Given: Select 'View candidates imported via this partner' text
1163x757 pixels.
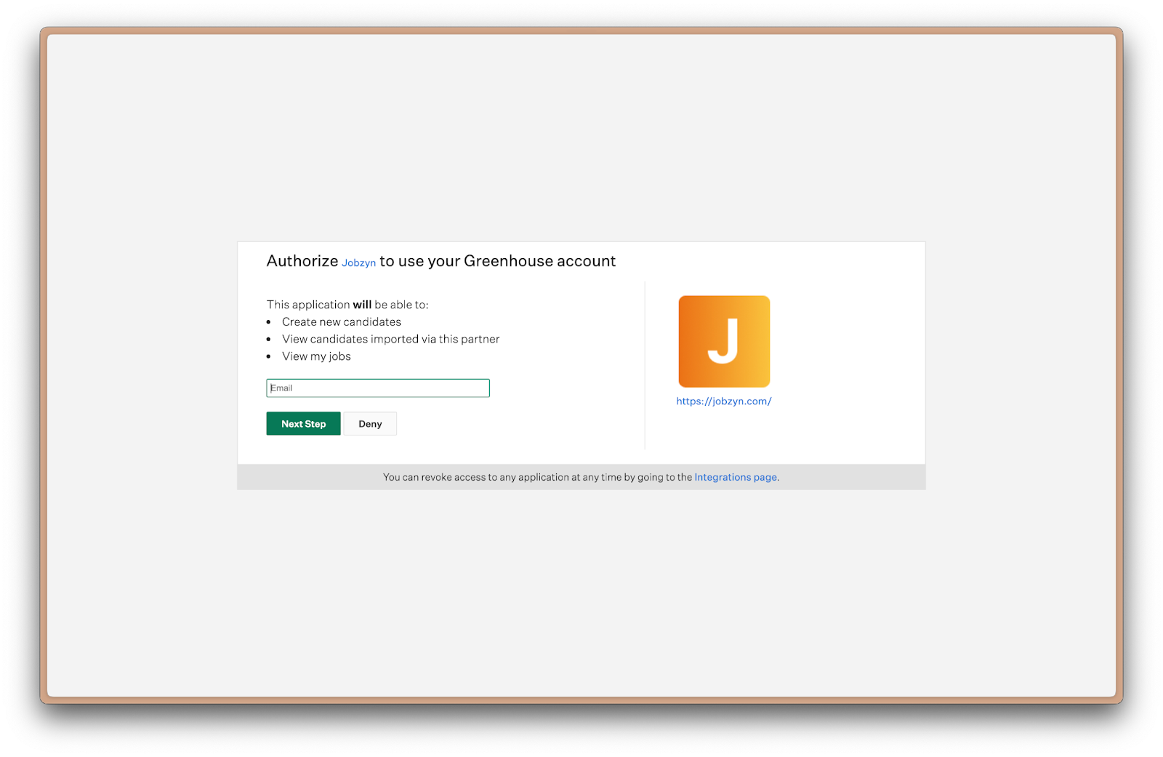Looking at the screenshot, I should 391,339.
